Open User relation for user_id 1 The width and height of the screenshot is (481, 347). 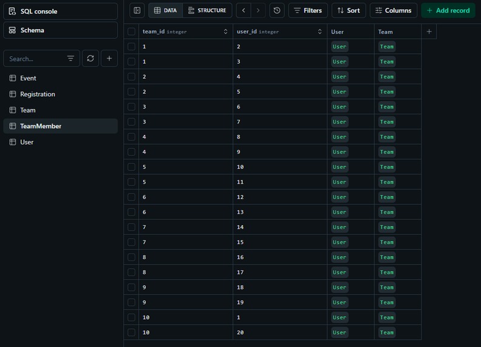click(x=340, y=317)
